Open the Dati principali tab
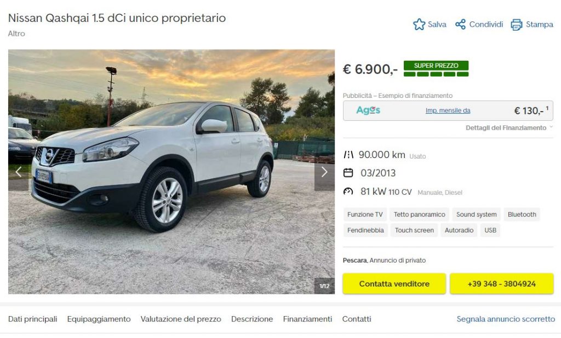This screenshot has width=561, height=338. click(32, 319)
